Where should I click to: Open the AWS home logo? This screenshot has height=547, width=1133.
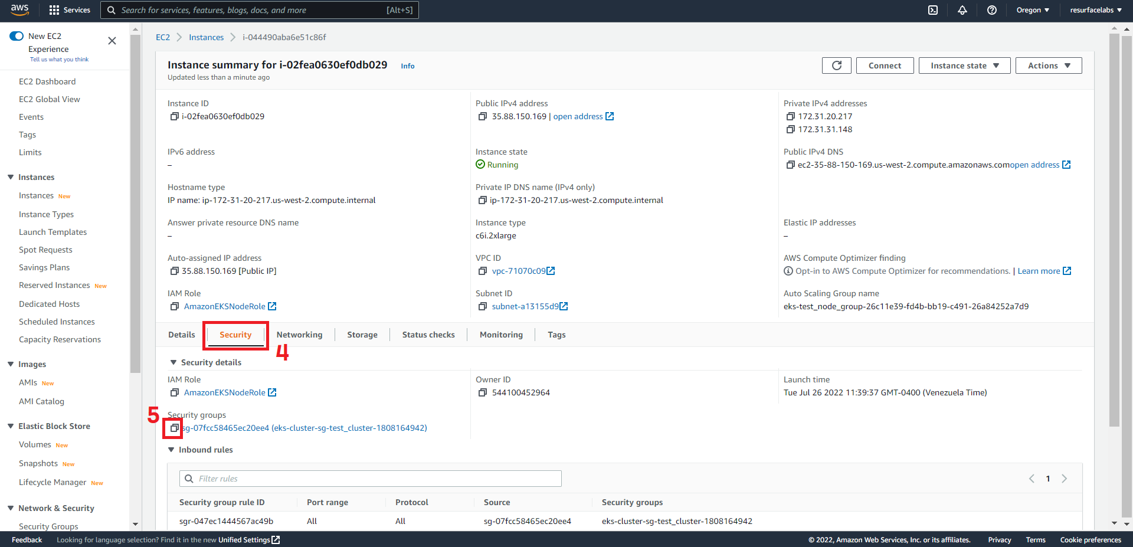19,10
